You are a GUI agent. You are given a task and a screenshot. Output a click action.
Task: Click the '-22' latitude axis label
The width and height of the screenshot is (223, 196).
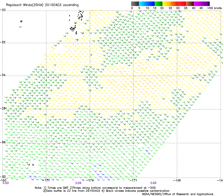[x=3, y=42]
